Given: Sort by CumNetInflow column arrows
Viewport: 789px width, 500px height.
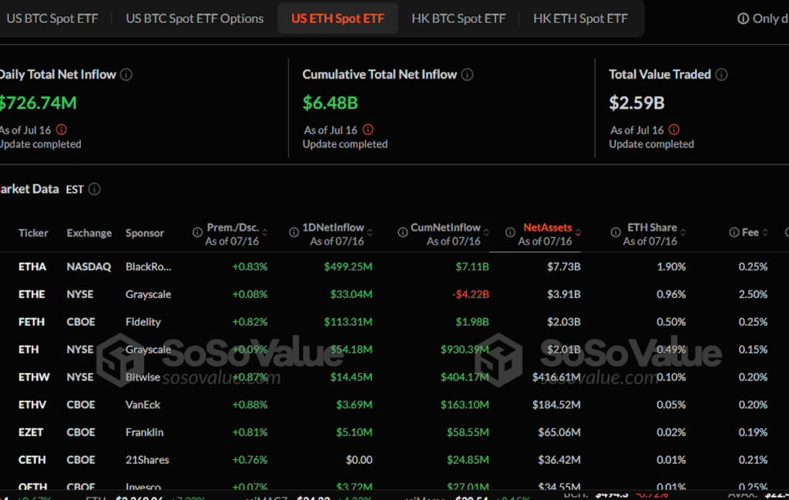Looking at the screenshot, I should coord(486,233).
